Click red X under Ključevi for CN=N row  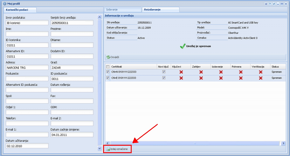pos(181,72)
